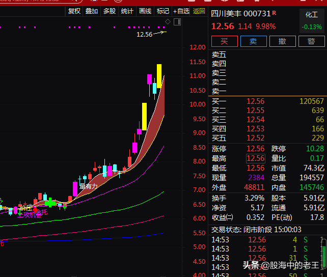Activate the 画线 drawing tool
Screen dimensions: 327x277
click(x=145, y=11)
